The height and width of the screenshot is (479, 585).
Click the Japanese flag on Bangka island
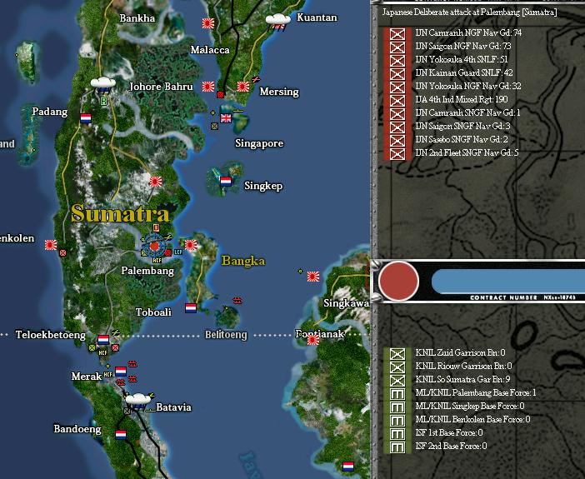tap(191, 245)
